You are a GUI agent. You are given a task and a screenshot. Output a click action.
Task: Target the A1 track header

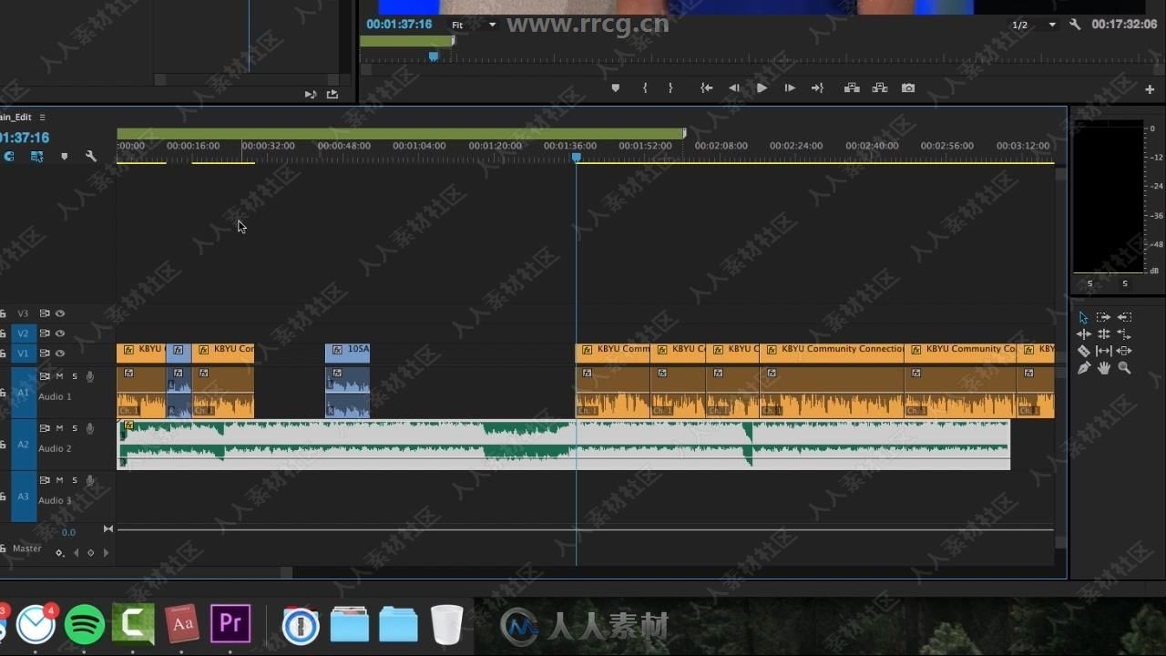24,393
